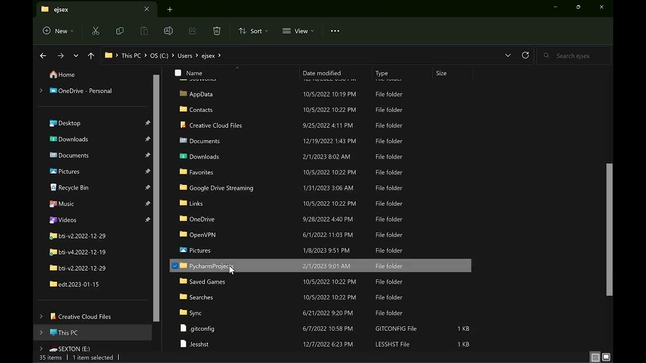Refresh the current folder view
646x363 pixels.
pos(525,55)
